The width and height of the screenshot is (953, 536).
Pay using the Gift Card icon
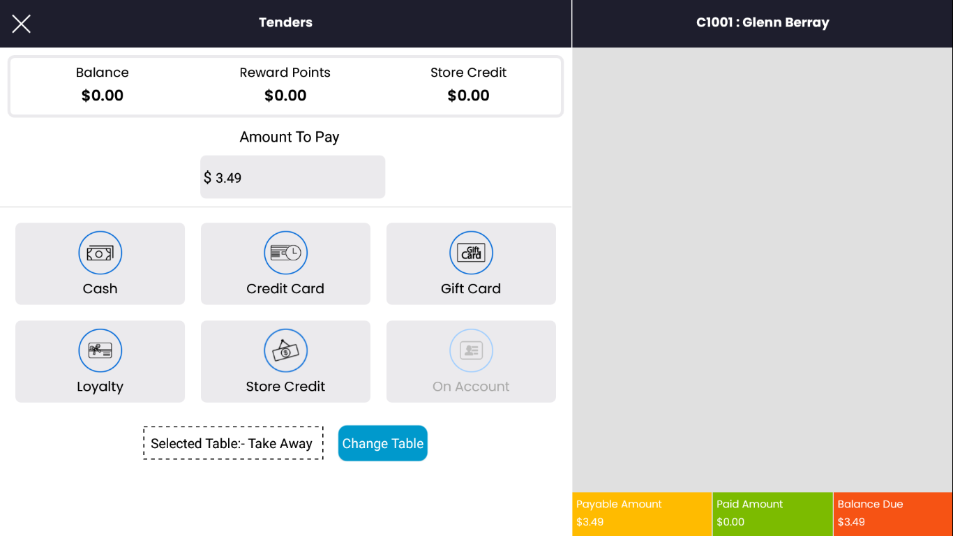pyautogui.click(x=471, y=253)
